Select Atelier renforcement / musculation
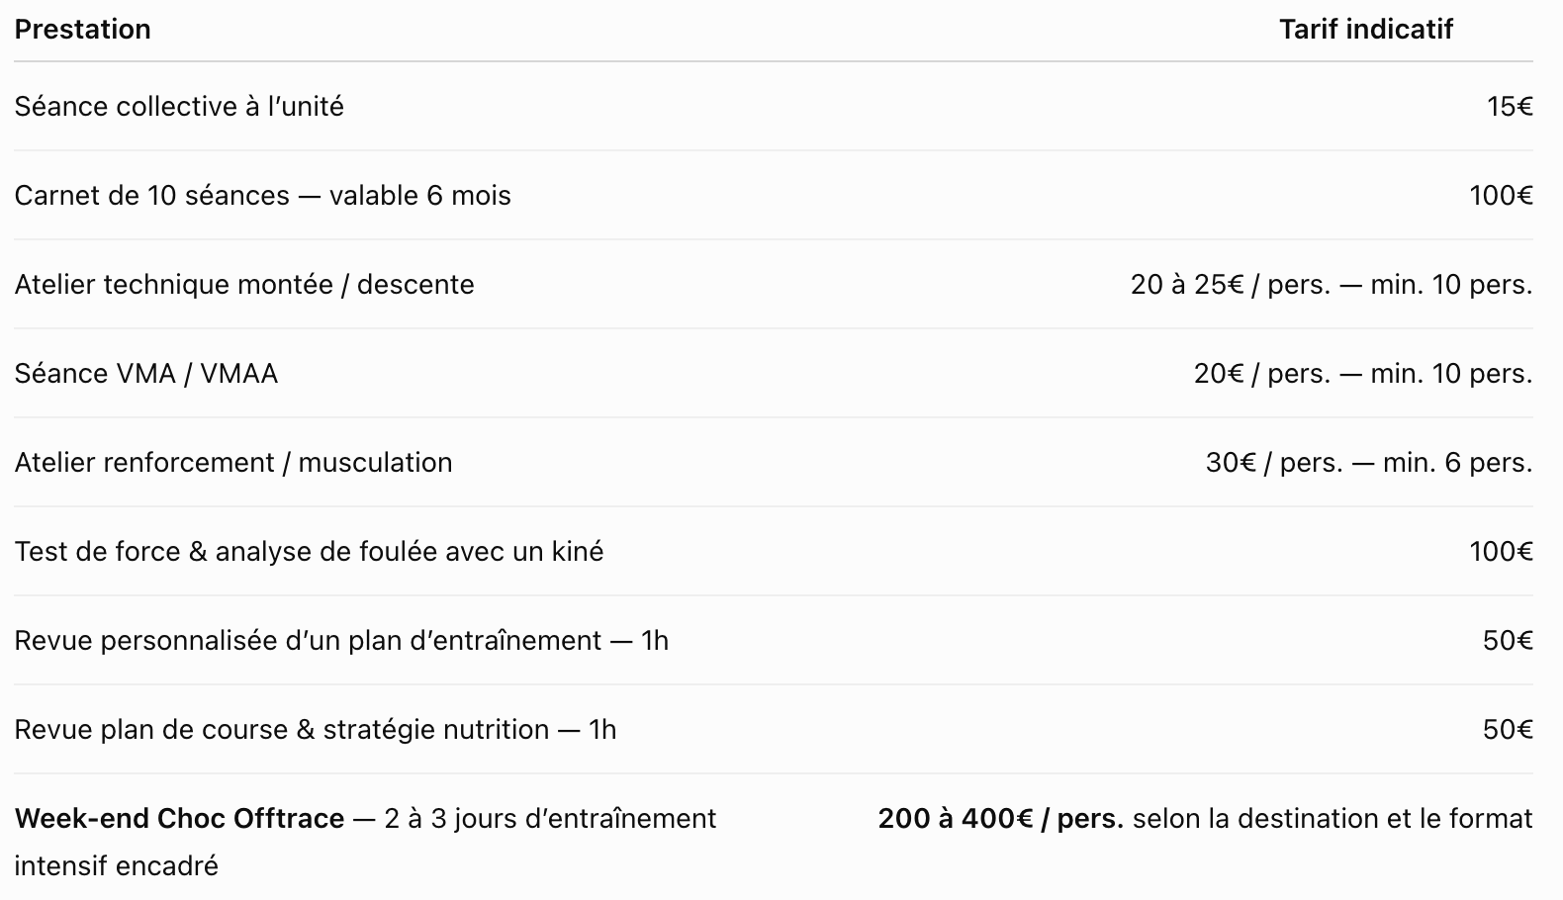 (x=233, y=463)
